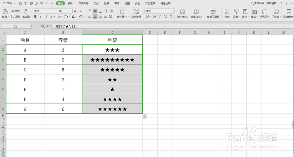Apply yellow fill color bucket
Screen dimensions: 294x157
[x=66, y=16]
